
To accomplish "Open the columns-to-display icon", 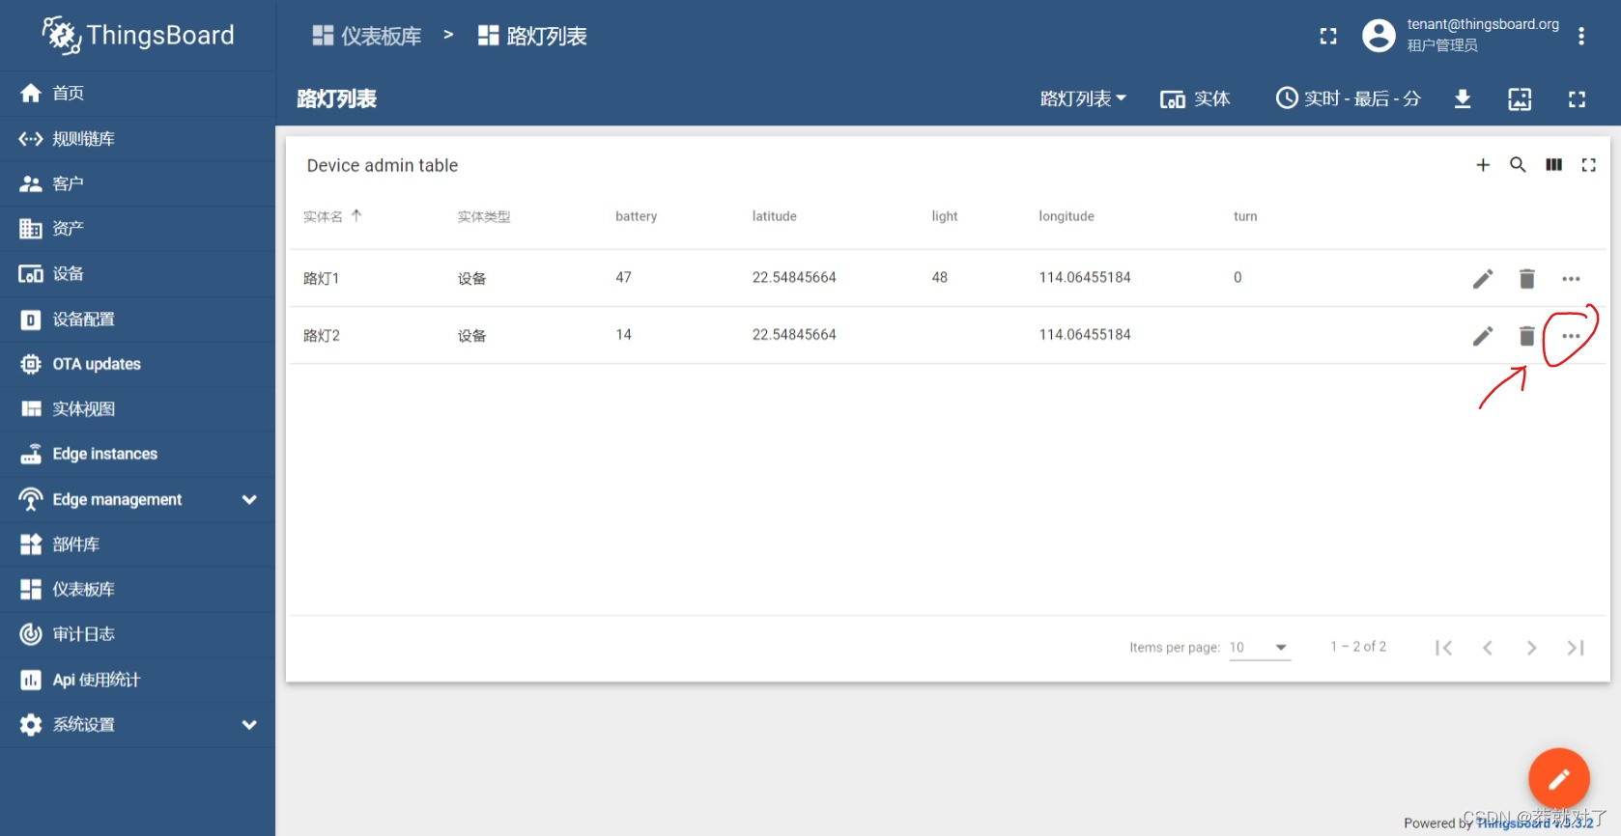I will 1553,165.
